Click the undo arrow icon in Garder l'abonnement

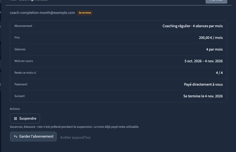(x=15, y=137)
